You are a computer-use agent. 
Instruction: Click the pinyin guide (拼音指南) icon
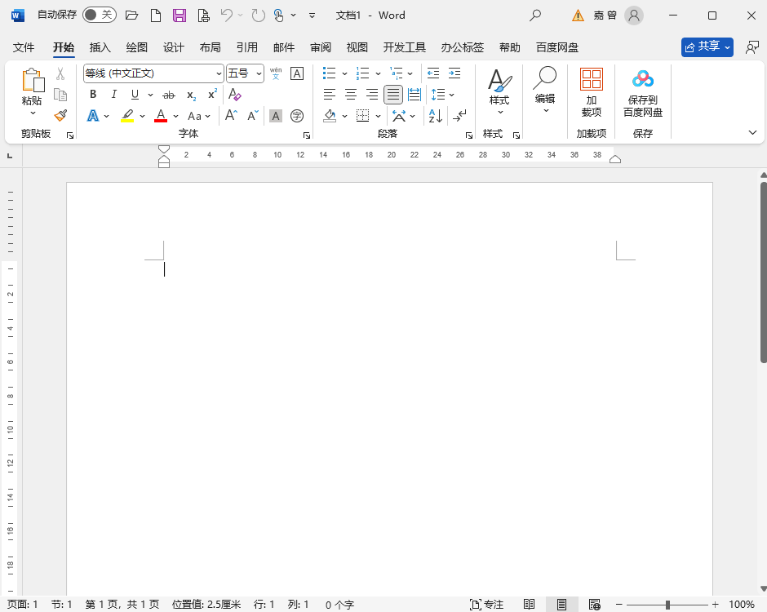click(x=275, y=73)
